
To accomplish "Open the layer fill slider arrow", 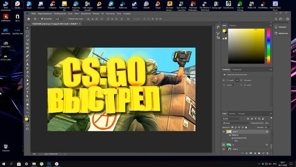I will pyautogui.click(x=270, y=128).
